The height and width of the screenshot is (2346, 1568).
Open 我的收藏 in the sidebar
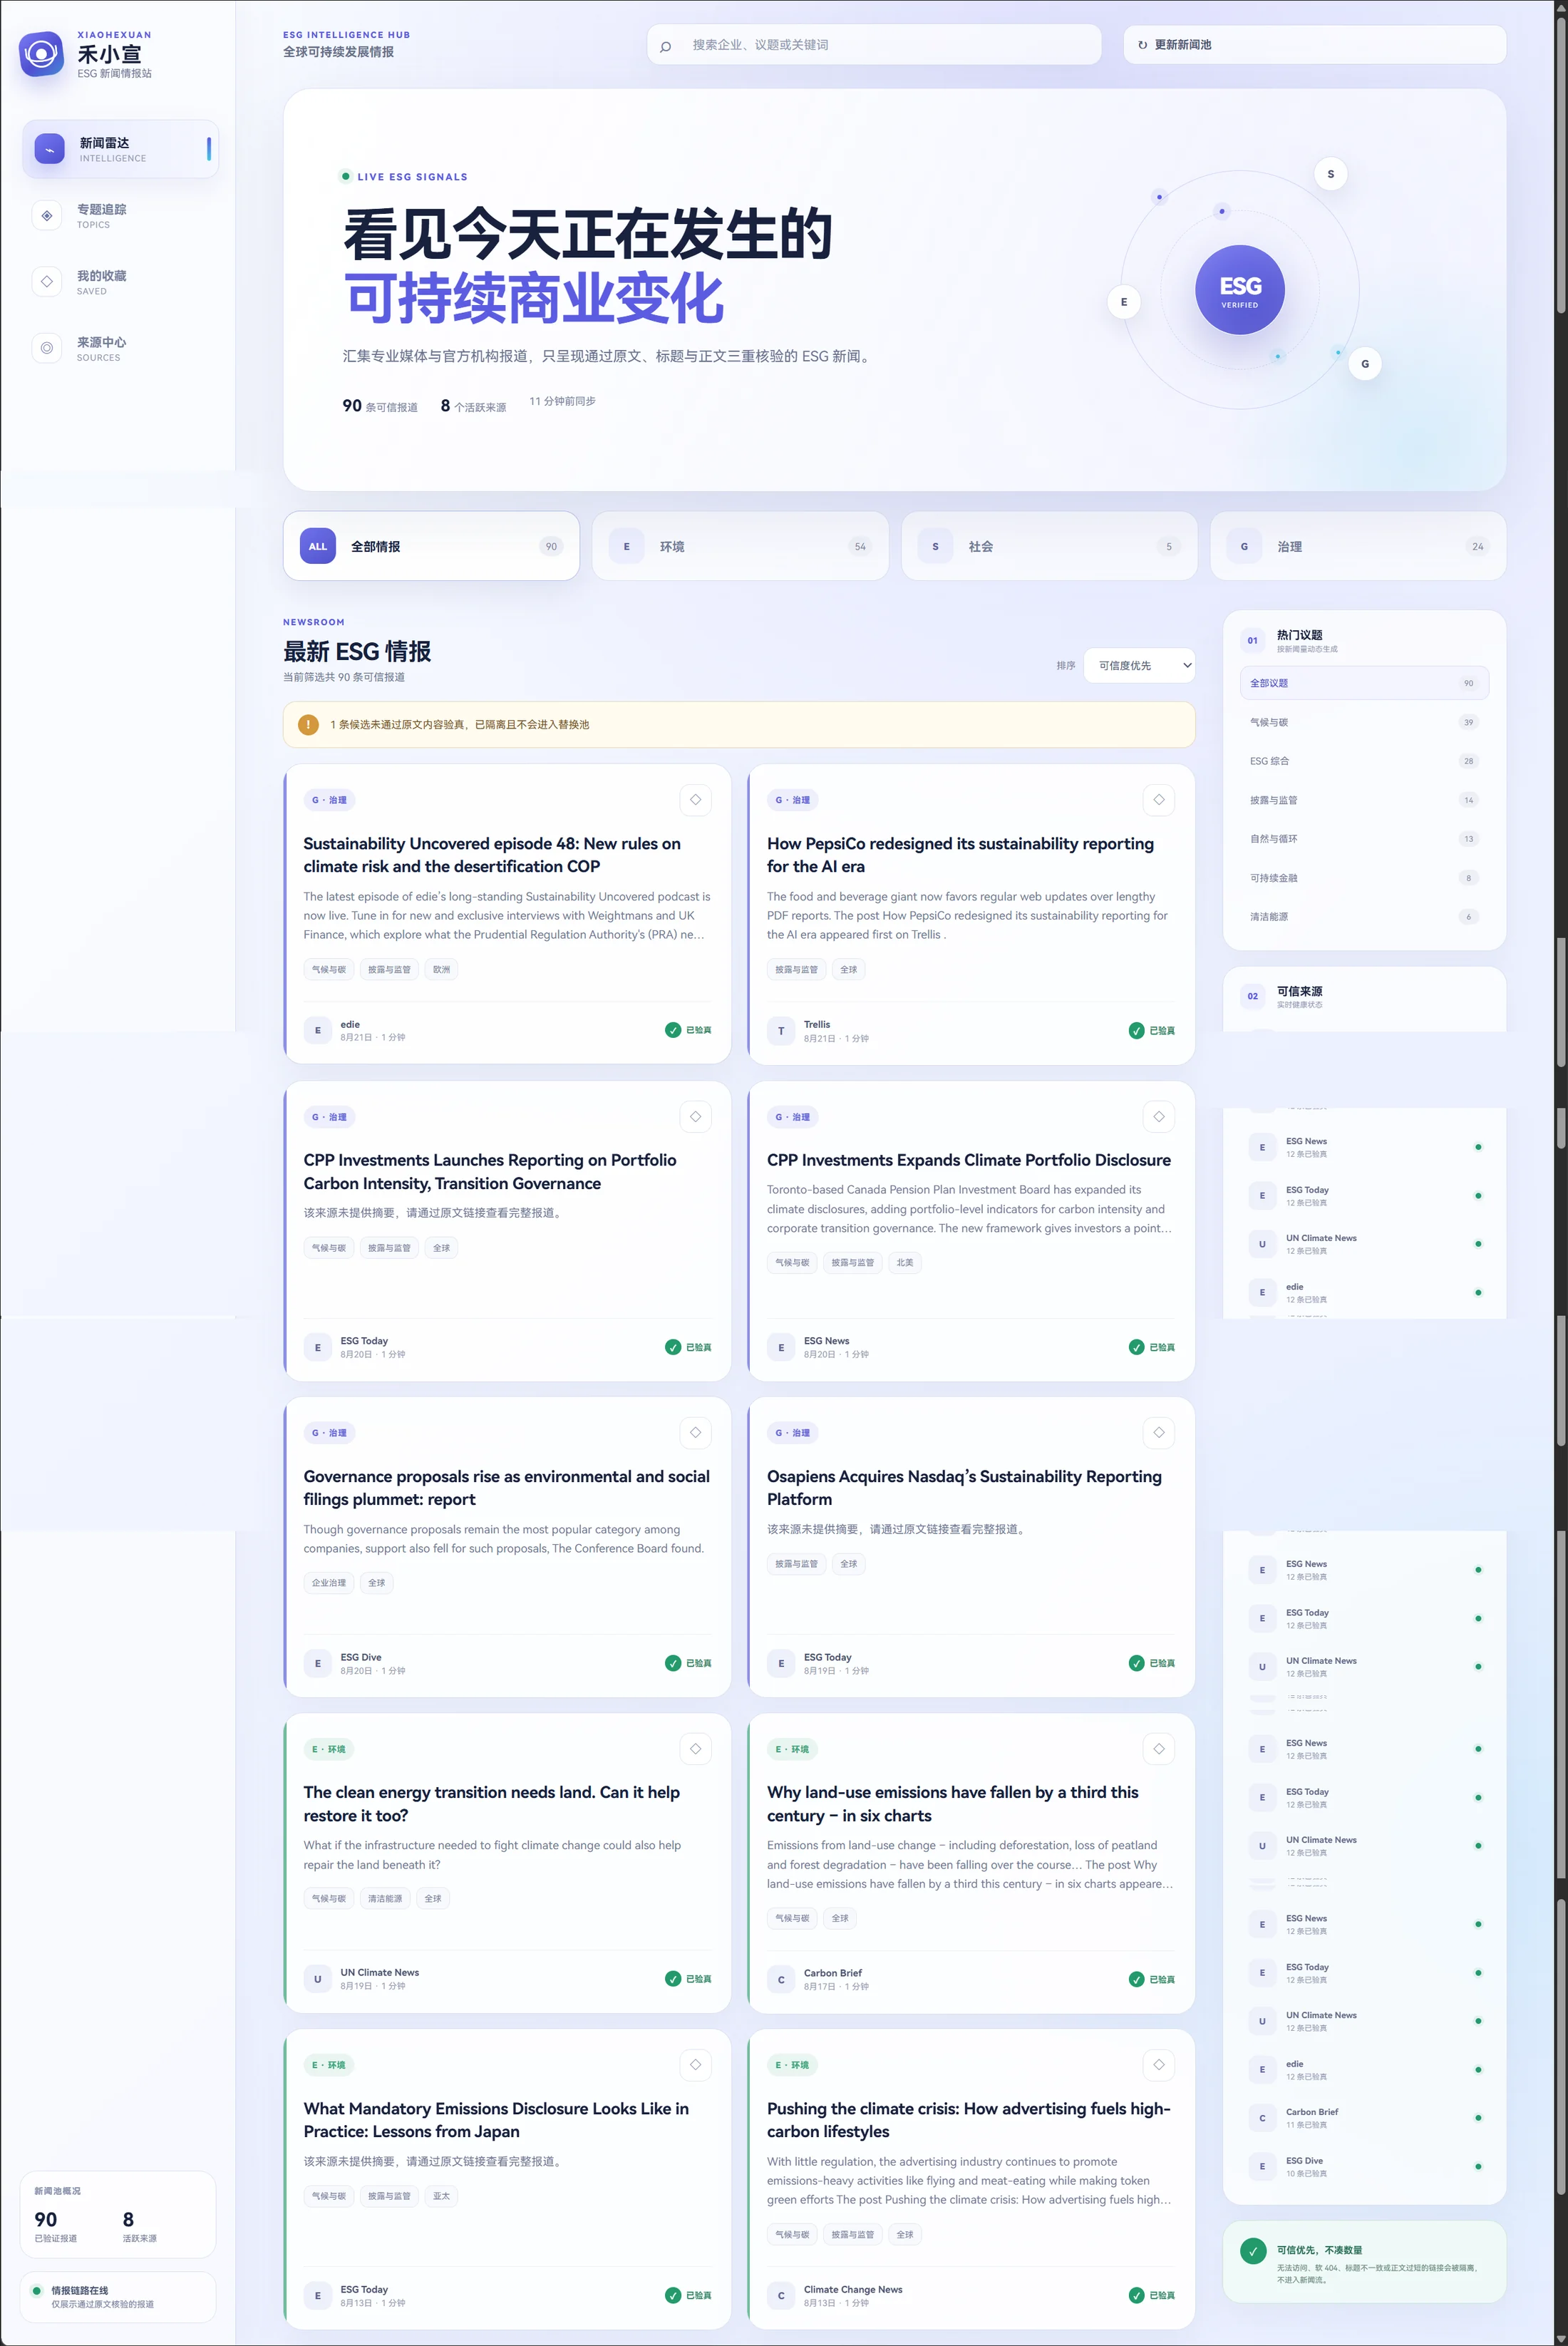pyautogui.click(x=120, y=282)
